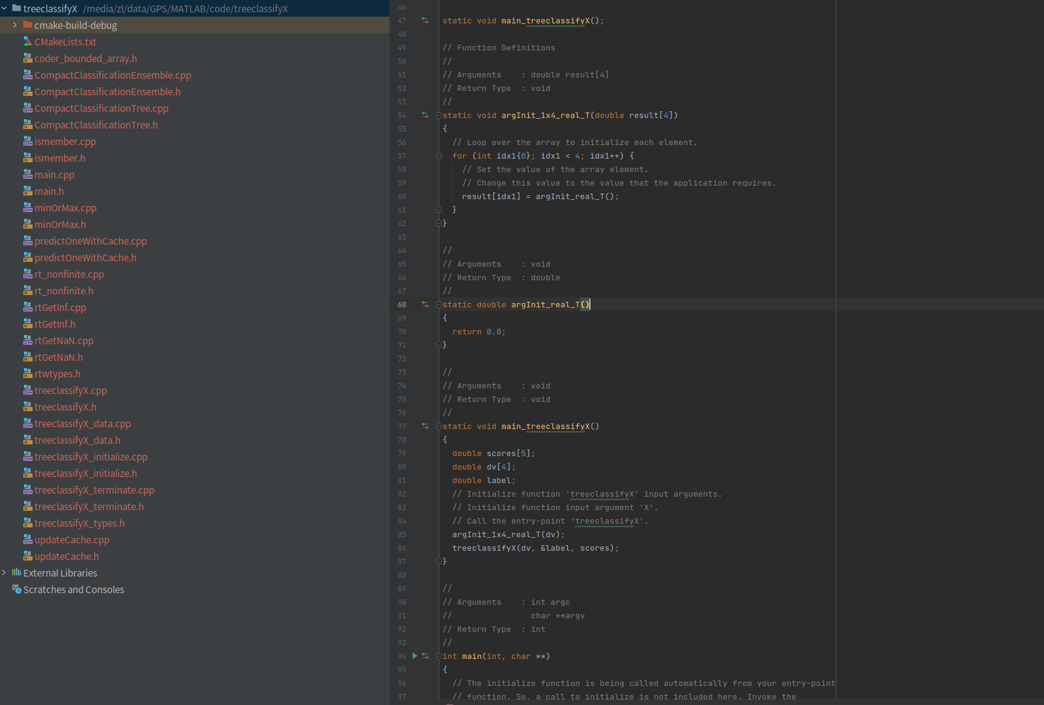Place cursor on 'return 0.0;' line
1044x705 pixels.
(x=479, y=332)
